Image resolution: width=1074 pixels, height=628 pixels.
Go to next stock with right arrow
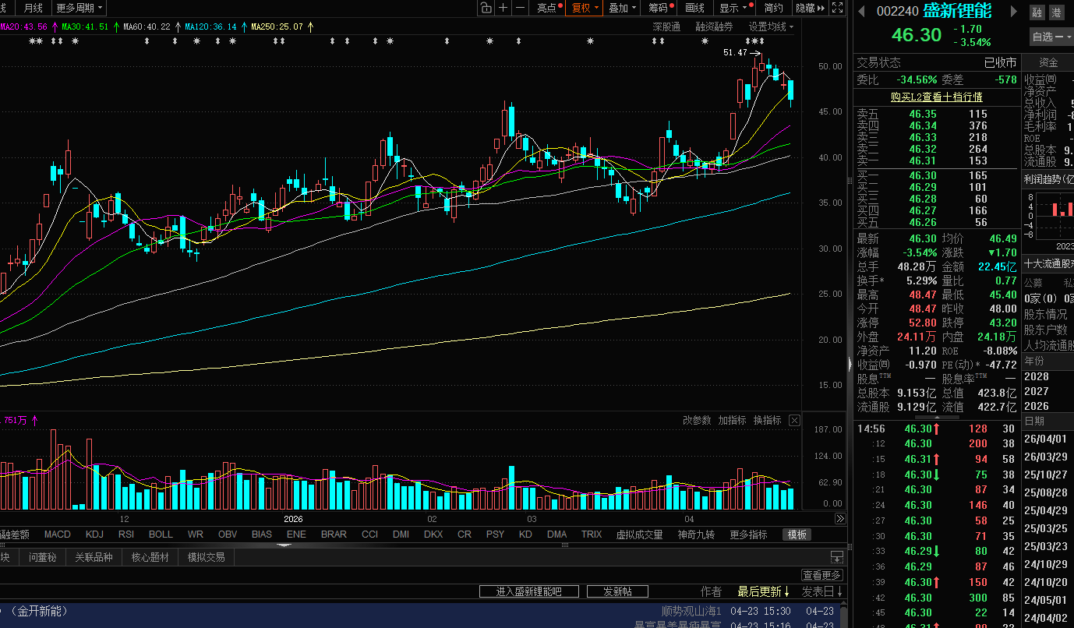pyautogui.click(x=1014, y=12)
